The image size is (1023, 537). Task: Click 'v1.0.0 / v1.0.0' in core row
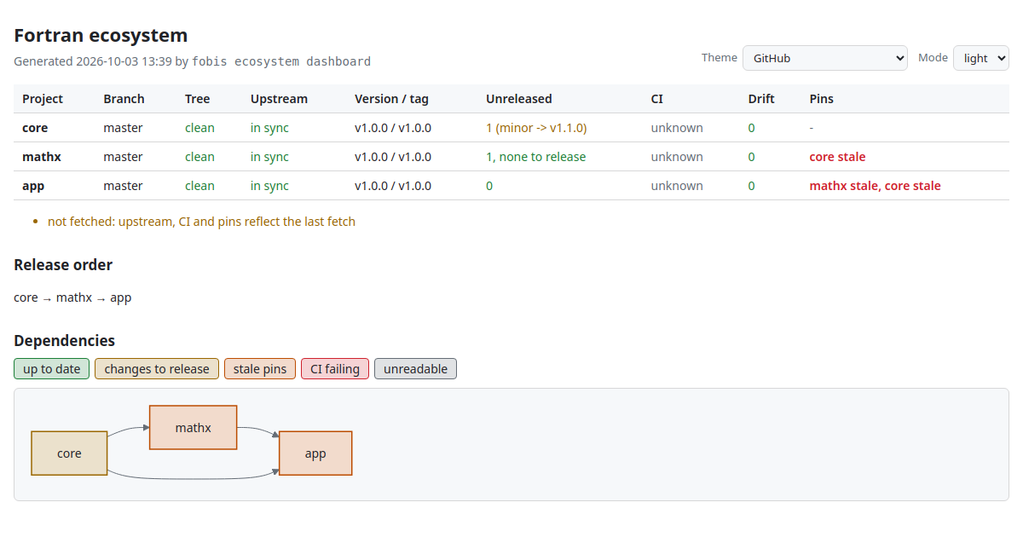[393, 128]
